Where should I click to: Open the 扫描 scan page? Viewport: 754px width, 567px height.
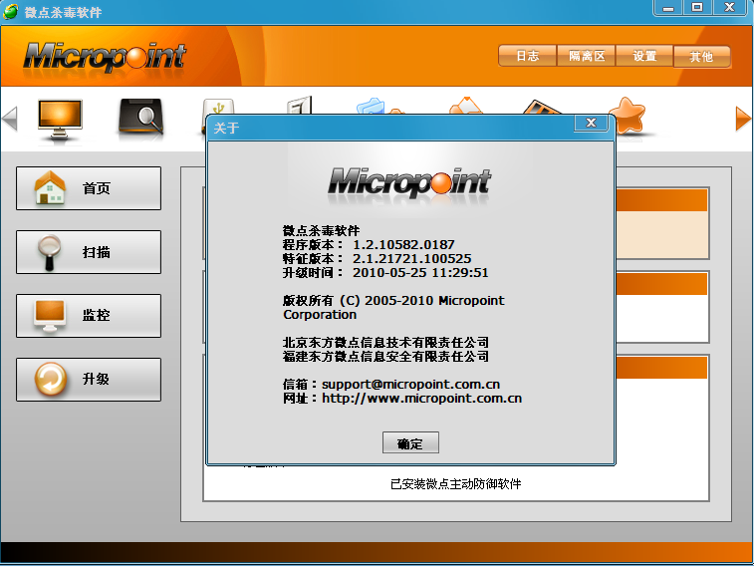tap(89, 252)
